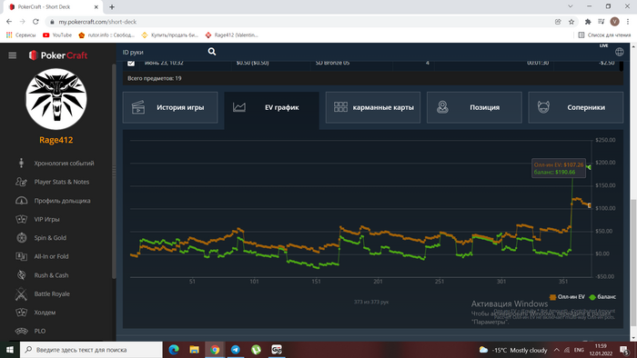The width and height of the screenshot is (637, 358).
Task: Click the sidebar vertical scrollbar
Action: (x=114, y=170)
